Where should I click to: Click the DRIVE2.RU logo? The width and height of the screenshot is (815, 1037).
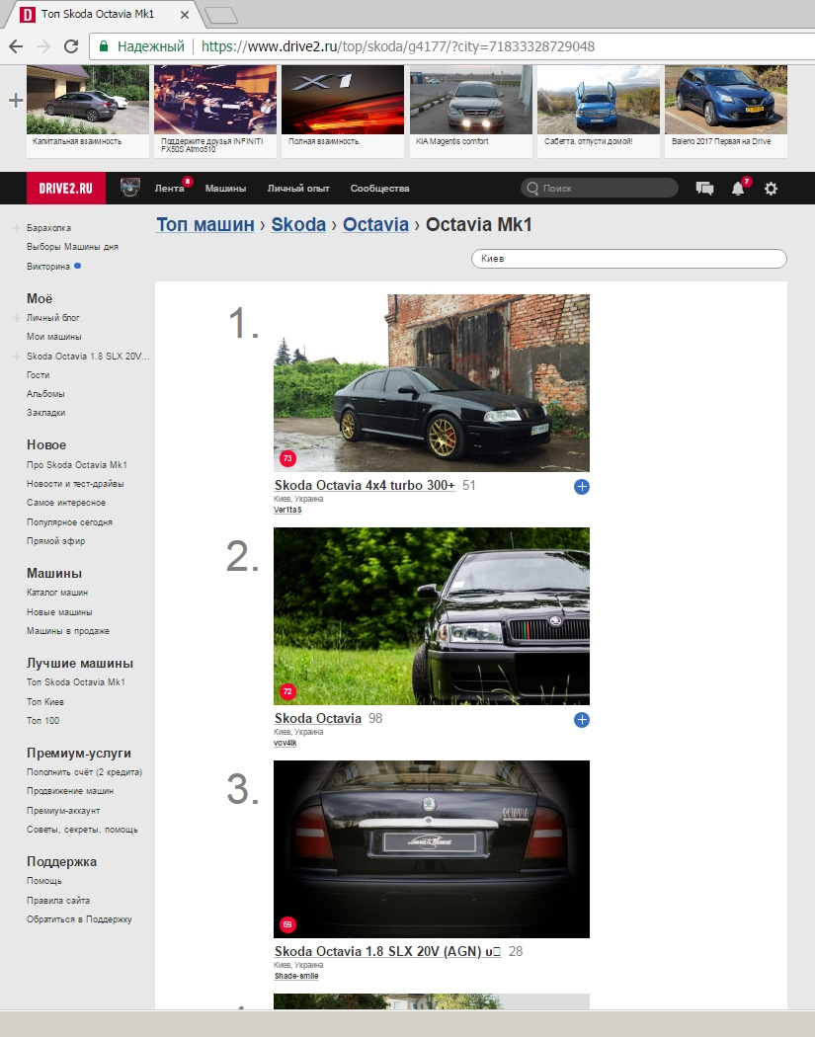click(66, 189)
